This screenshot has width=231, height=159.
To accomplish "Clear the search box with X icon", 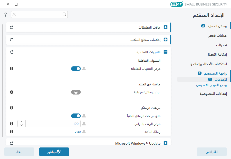I will pyautogui.click(x=14, y=14).
